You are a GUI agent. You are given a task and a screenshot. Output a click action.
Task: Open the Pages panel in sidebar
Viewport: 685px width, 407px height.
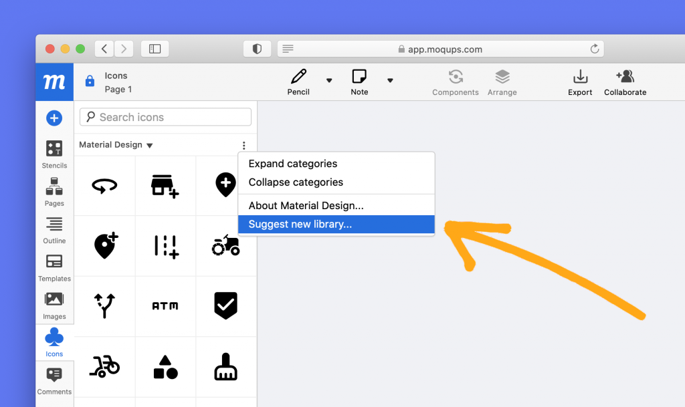pyautogui.click(x=54, y=192)
